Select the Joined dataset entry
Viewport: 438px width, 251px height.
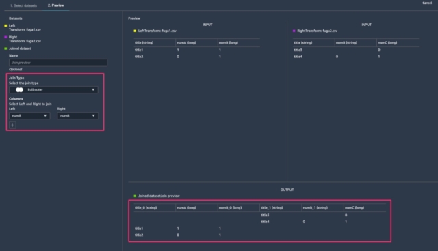20,48
